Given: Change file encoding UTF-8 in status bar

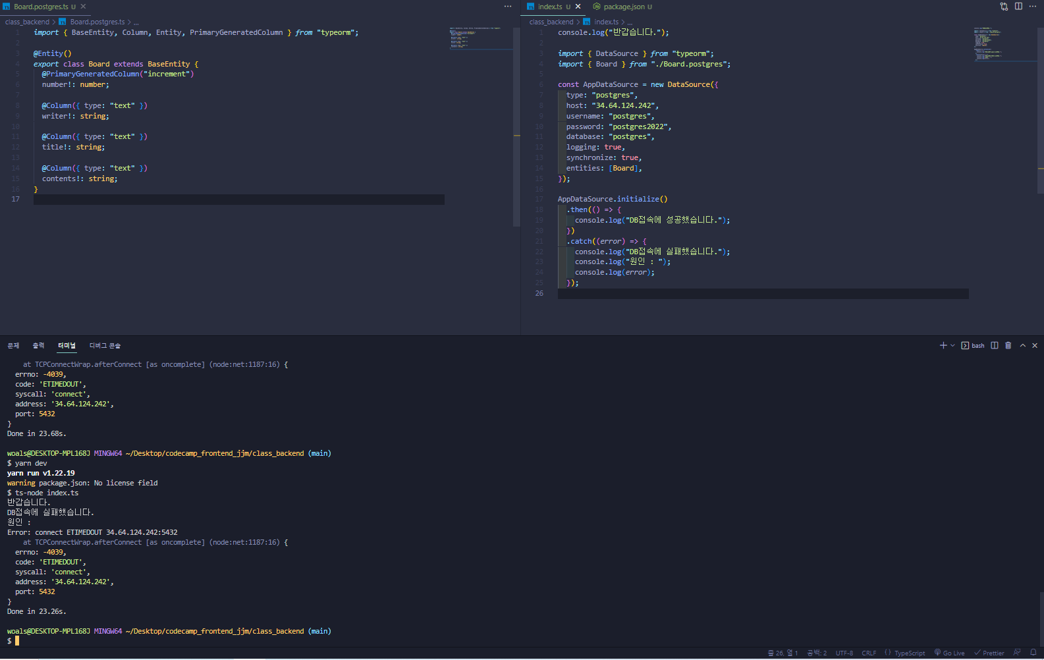Looking at the screenshot, I should click(844, 653).
